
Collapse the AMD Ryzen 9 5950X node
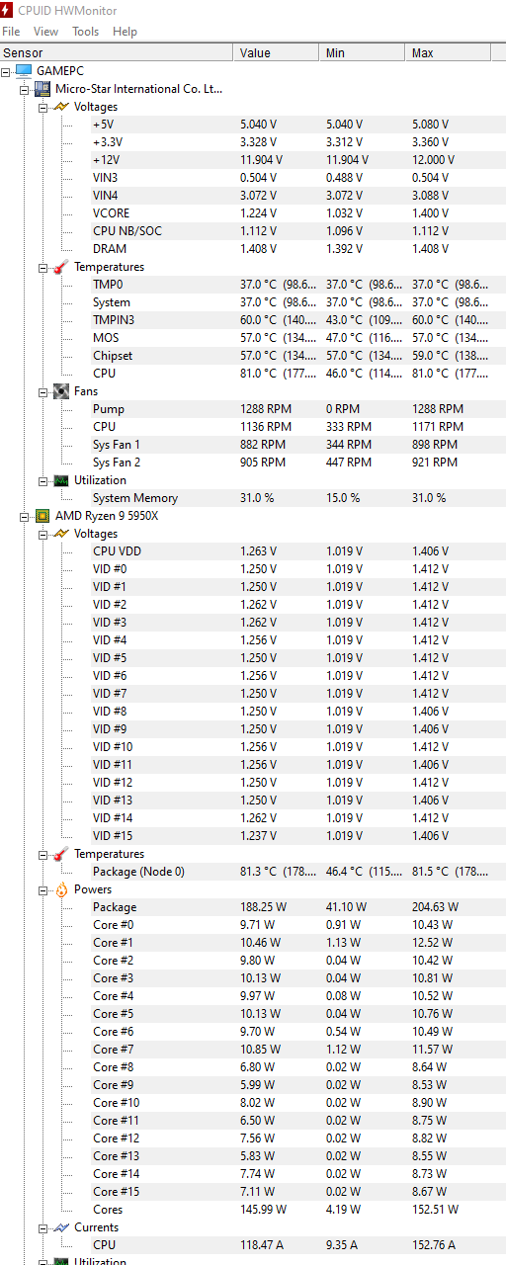(25, 516)
